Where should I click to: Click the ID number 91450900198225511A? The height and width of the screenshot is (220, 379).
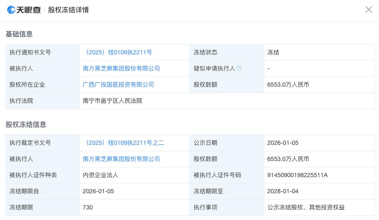(x=297, y=175)
